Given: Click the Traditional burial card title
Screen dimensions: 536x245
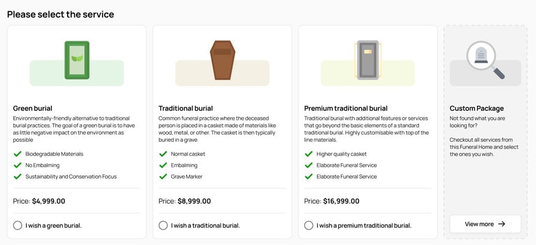Looking at the screenshot, I should [x=186, y=108].
